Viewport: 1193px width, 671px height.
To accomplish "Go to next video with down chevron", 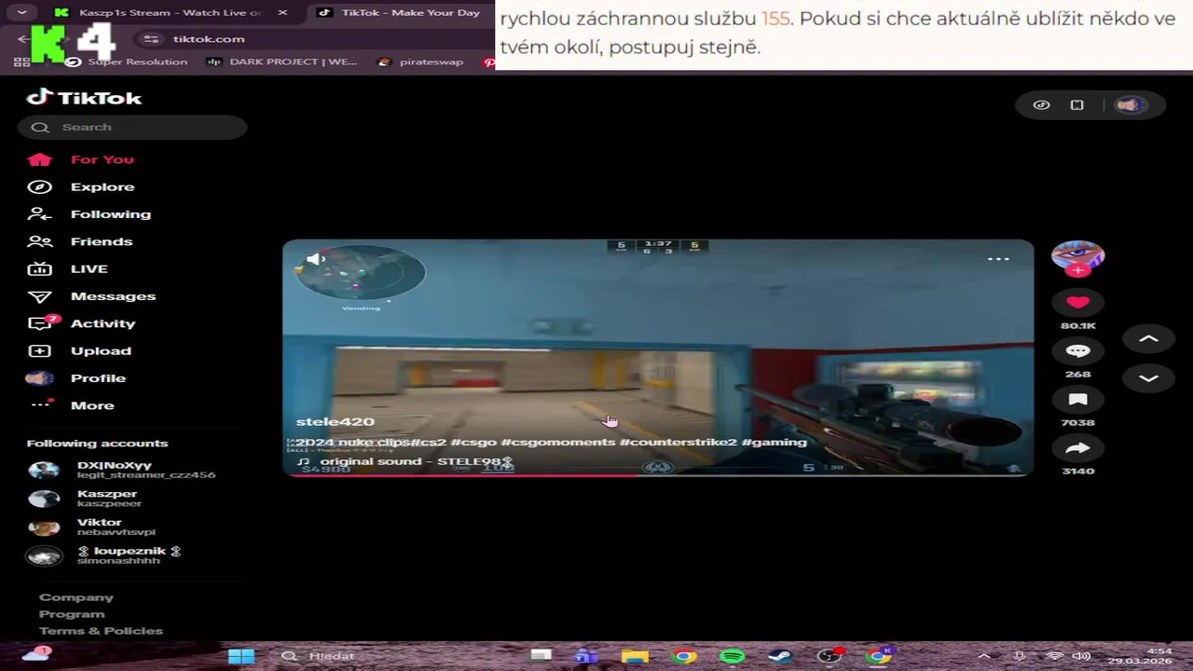I will 1148,378.
